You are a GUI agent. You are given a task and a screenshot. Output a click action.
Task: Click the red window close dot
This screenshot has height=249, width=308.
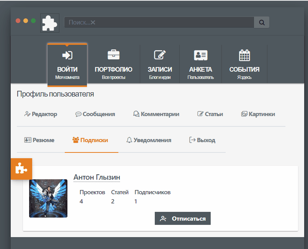click(18, 21)
